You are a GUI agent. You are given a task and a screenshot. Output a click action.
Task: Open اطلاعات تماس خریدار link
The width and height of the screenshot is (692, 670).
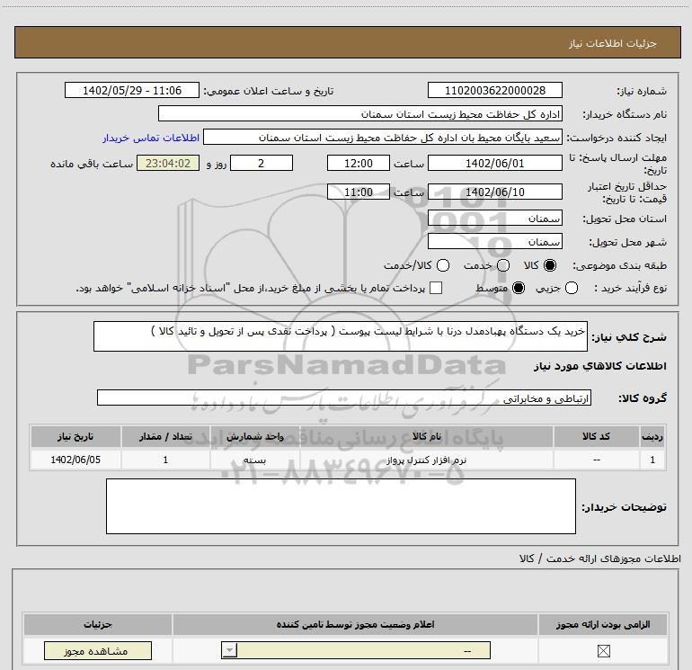(149, 138)
